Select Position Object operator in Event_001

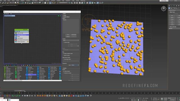22,35
